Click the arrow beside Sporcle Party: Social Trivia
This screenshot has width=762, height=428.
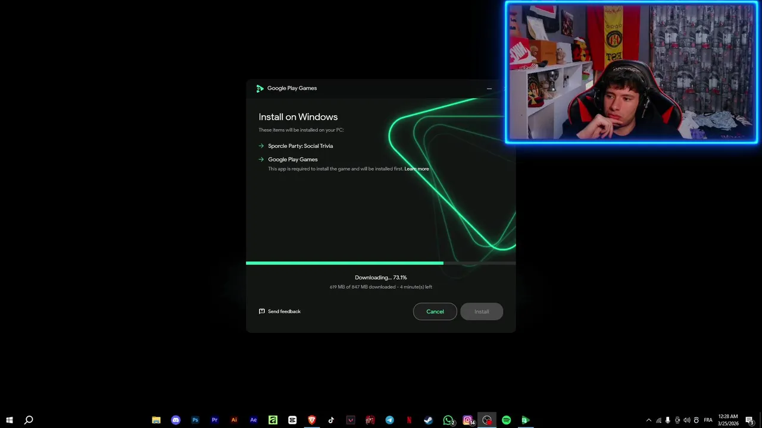[261, 146]
